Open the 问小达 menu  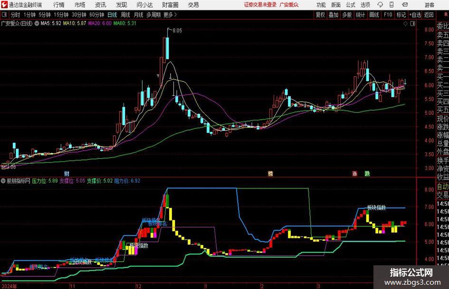coord(144,5)
